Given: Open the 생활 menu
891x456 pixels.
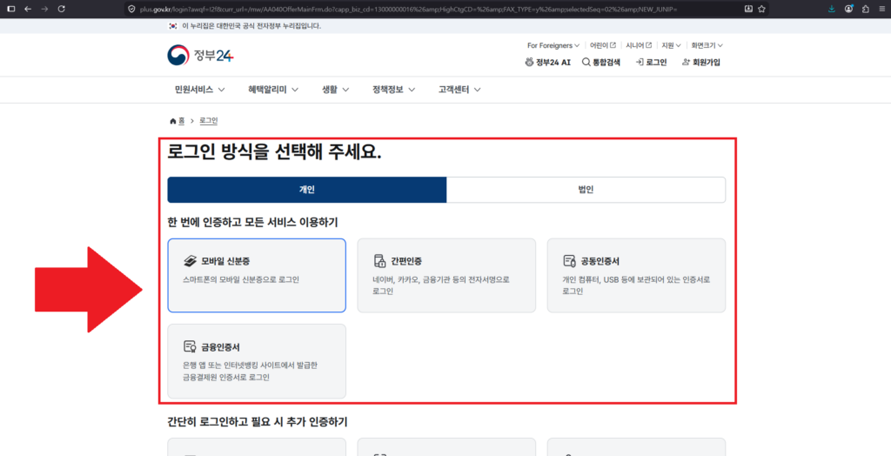Looking at the screenshot, I should tap(335, 90).
